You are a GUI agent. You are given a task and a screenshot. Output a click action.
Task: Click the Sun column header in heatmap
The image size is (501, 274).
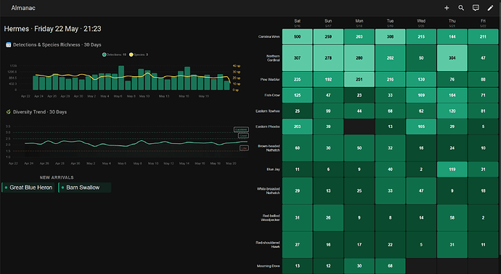[x=328, y=23]
